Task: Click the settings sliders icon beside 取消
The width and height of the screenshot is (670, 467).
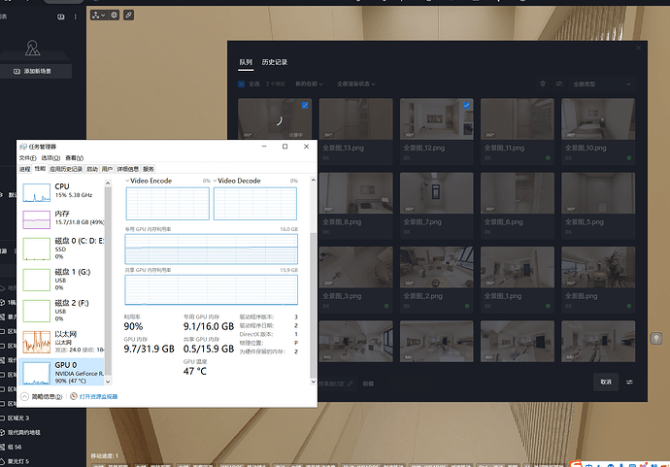Action: pos(629,382)
